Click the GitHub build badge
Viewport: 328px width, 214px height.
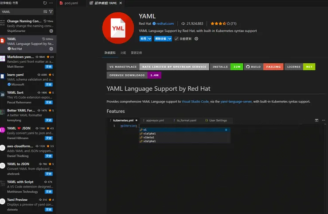pyautogui.click(x=263, y=67)
